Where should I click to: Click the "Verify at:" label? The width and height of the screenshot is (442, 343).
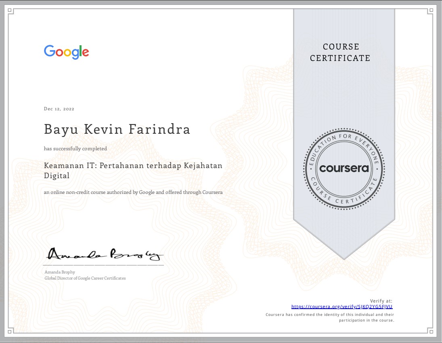pyautogui.click(x=381, y=301)
